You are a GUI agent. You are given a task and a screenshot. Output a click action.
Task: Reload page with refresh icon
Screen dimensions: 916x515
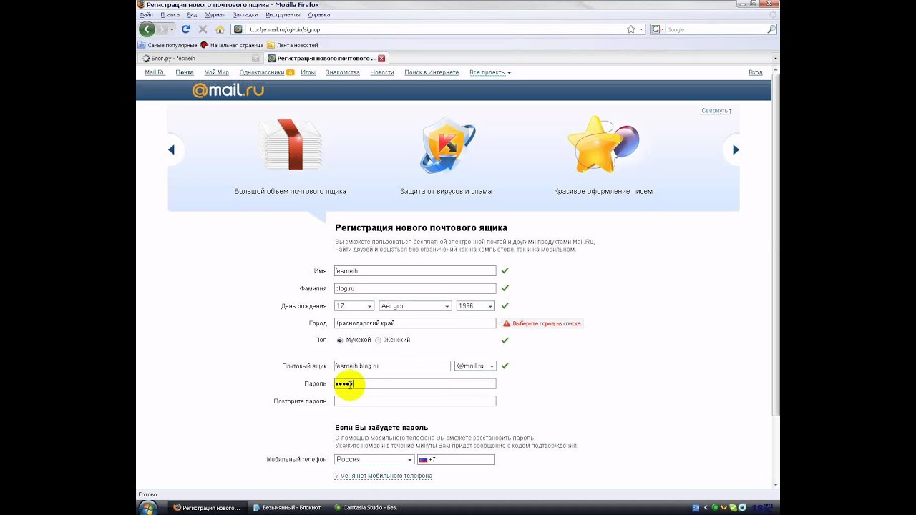coord(185,29)
